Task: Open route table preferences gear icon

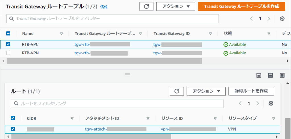Action: point(282,18)
